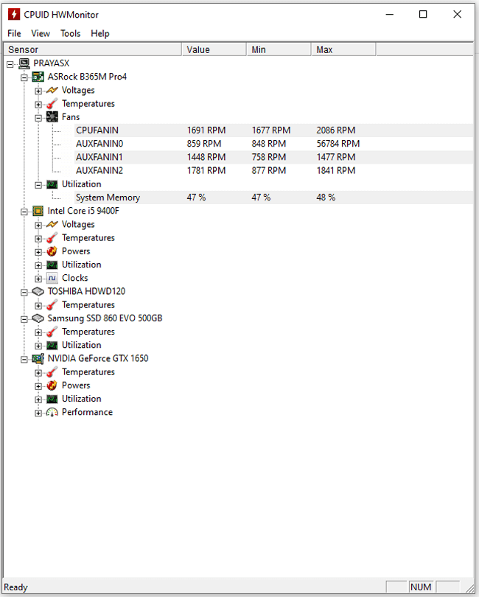Click the Min column header
The width and height of the screenshot is (479, 597).
[279, 49]
